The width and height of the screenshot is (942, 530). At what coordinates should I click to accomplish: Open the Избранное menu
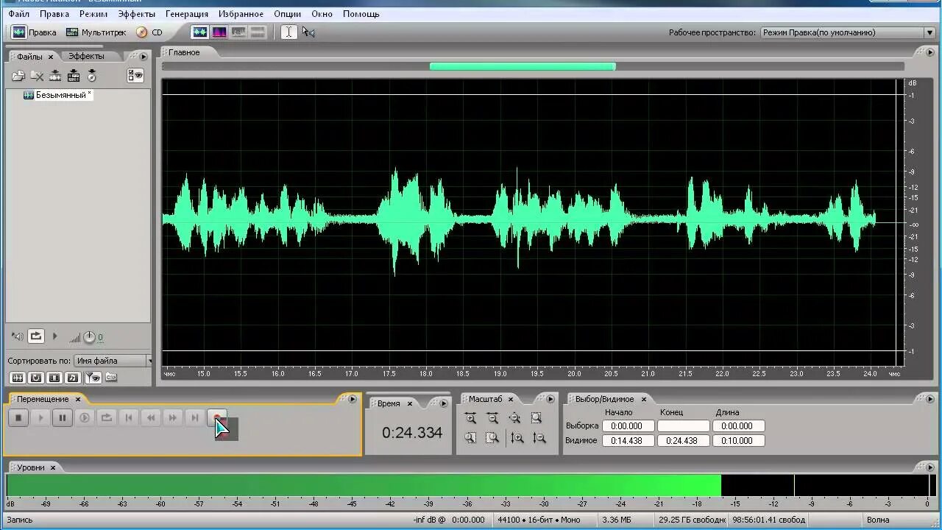click(241, 14)
